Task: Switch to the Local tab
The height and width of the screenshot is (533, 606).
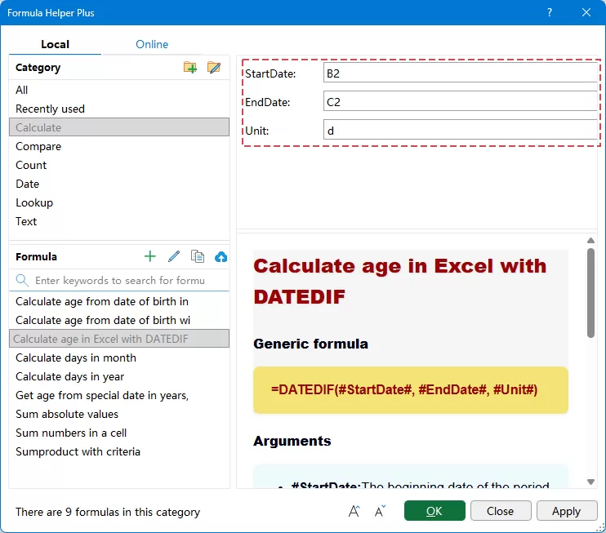Action: [55, 44]
